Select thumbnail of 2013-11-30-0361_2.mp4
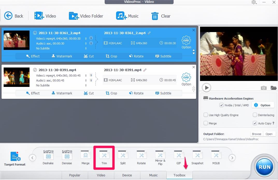The width and height of the screenshot is (278, 180). pyautogui.click(x=17, y=40)
